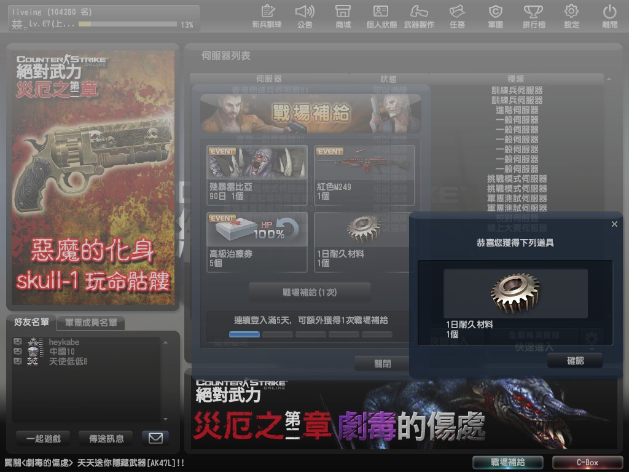Click the 傳送訊息 send message button
The height and width of the screenshot is (472, 629).
(106, 438)
